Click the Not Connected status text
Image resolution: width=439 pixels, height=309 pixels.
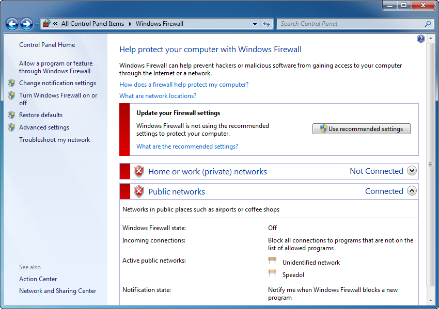tap(377, 171)
